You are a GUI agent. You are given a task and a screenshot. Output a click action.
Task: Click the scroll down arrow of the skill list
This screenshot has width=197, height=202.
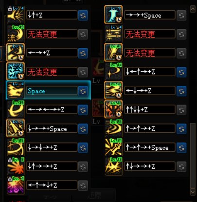[193, 193]
